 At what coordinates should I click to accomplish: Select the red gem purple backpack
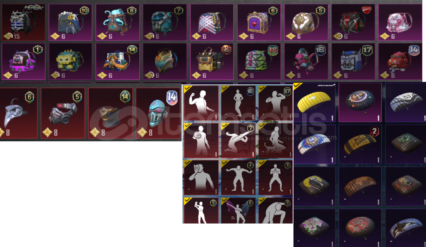[x=259, y=22]
